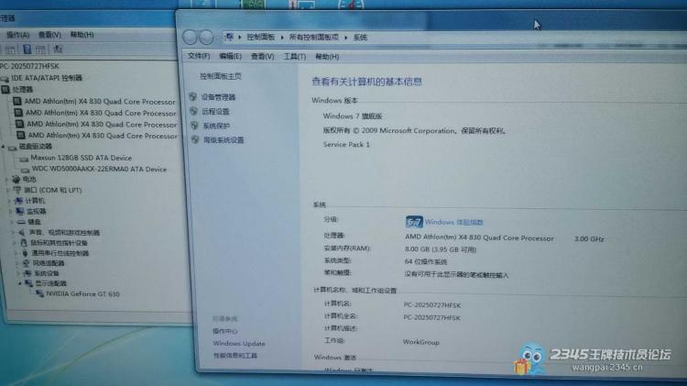Open the Windows Update link
The width and height of the screenshot is (687, 386).
coord(239,344)
